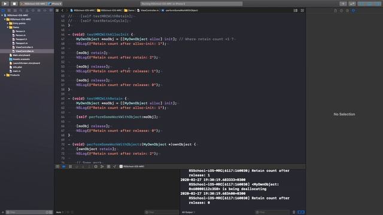383x215 pixels.
Task: Toggle the Inspectors panel visibility button
Action: click(378, 4)
